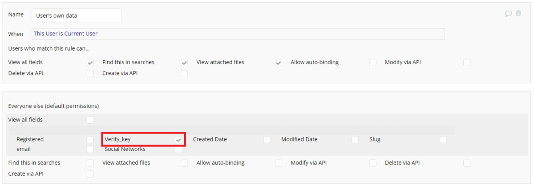Image resolution: width=534 pixels, height=185 pixels.
Task: Enable rule's Delete via API checkbox
Action: 90,73
